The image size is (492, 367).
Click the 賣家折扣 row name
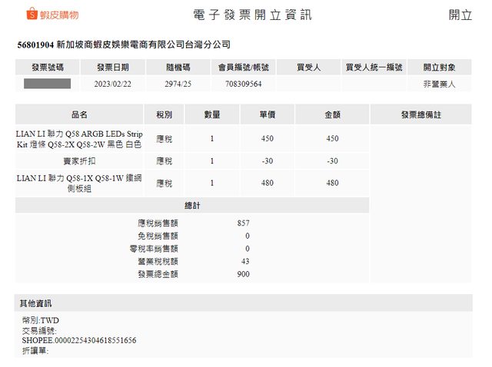point(79,160)
